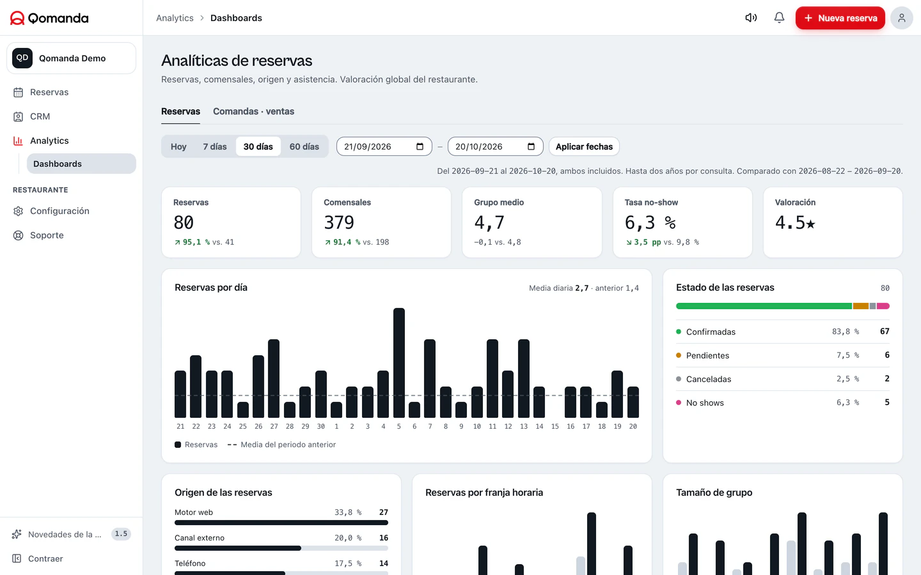Image resolution: width=921 pixels, height=575 pixels.
Task: Select the Hoy range option
Action: (x=178, y=146)
